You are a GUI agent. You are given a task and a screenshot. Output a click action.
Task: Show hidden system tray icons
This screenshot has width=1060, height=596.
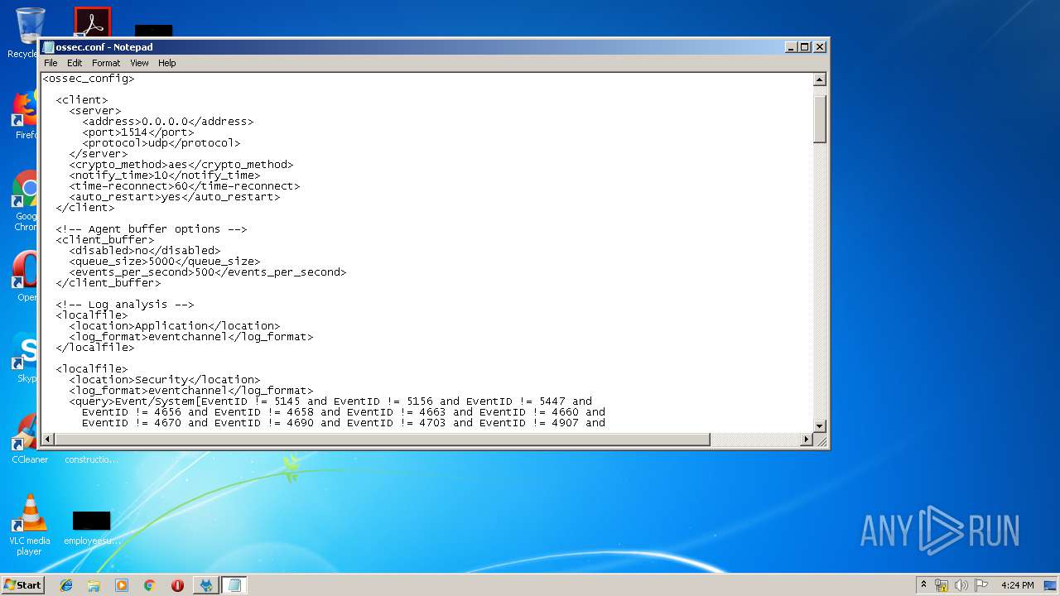coord(924,584)
